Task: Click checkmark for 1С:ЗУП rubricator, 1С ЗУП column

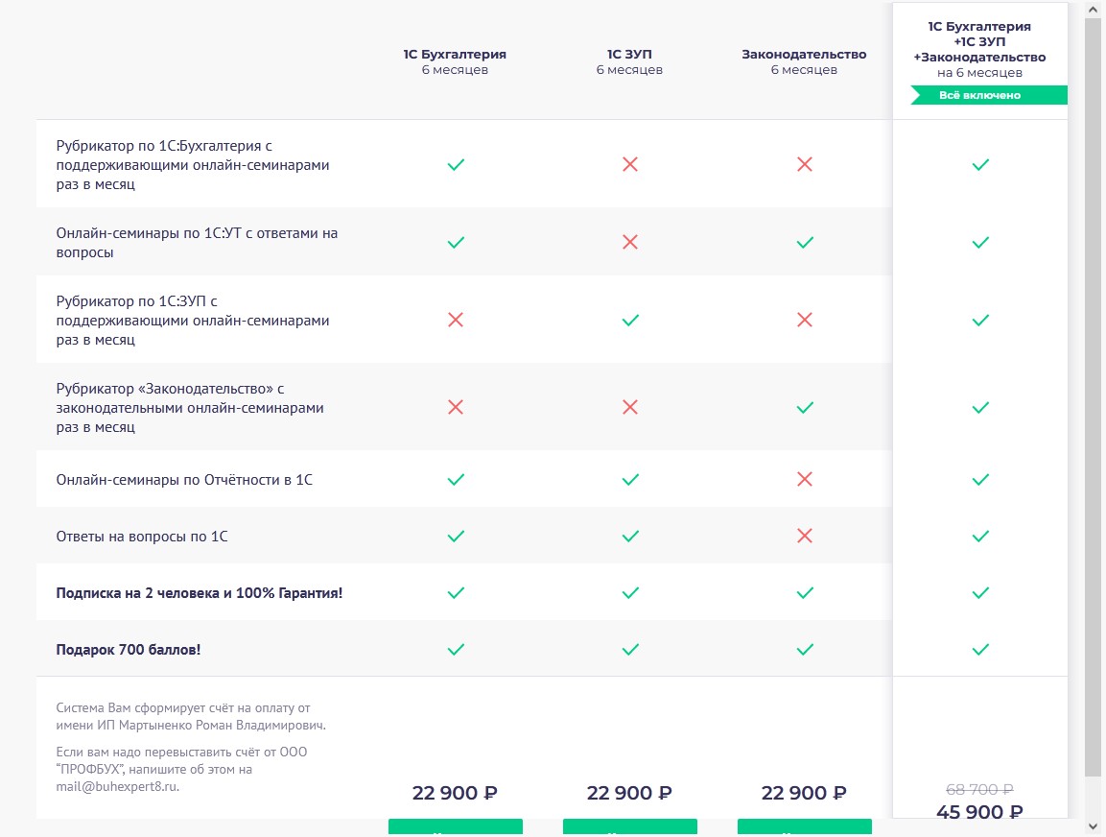Action: point(630,320)
